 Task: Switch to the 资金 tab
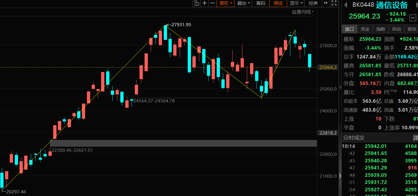(x=365, y=29)
